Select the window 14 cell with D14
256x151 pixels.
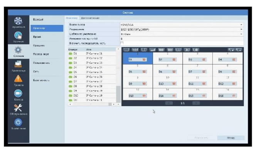pos(167,94)
